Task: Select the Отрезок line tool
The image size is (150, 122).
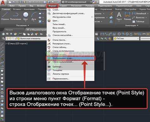Action: coord(5,16)
